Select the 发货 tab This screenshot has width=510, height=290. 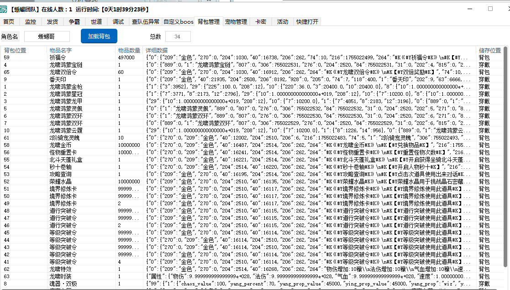tap(53, 21)
